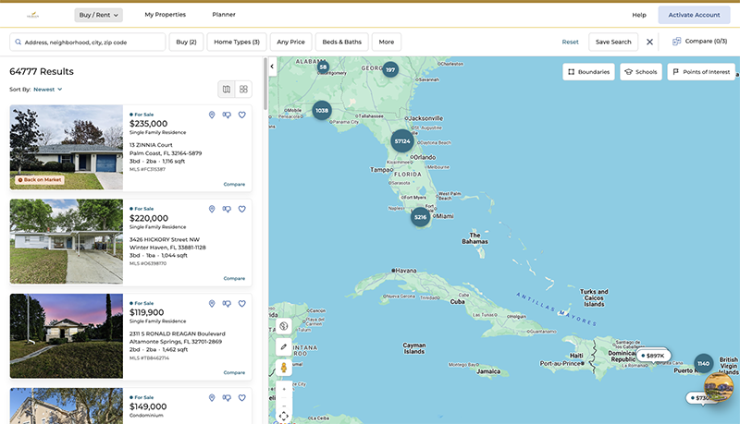This screenshot has height=424, width=740.
Task: Open the Home Types (3) filter
Action: pos(237,42)
